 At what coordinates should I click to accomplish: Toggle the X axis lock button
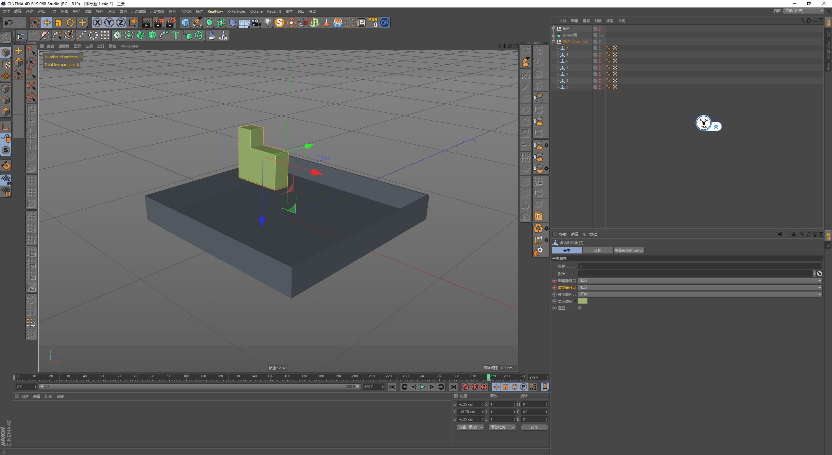tap(97, 22)
